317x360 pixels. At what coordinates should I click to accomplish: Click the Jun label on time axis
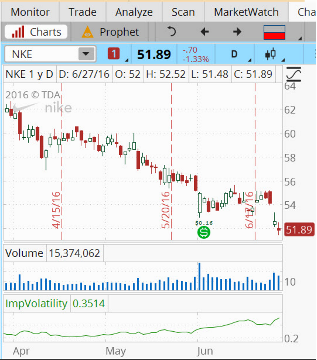pos(205,351)
